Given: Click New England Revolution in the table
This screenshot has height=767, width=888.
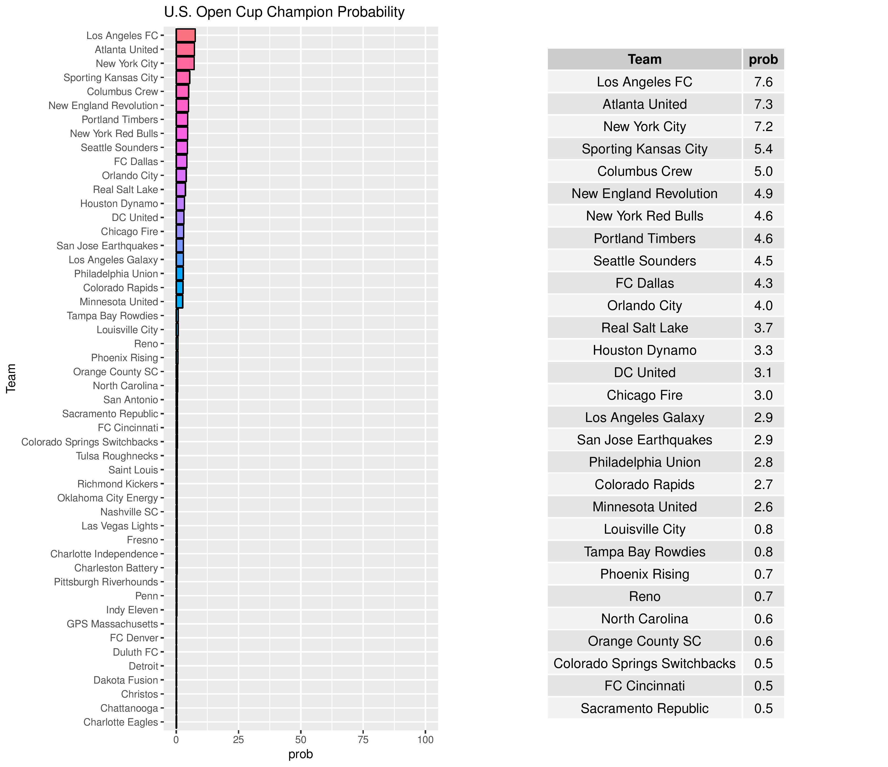Looking at the screenshot, I should coord(644,194).
